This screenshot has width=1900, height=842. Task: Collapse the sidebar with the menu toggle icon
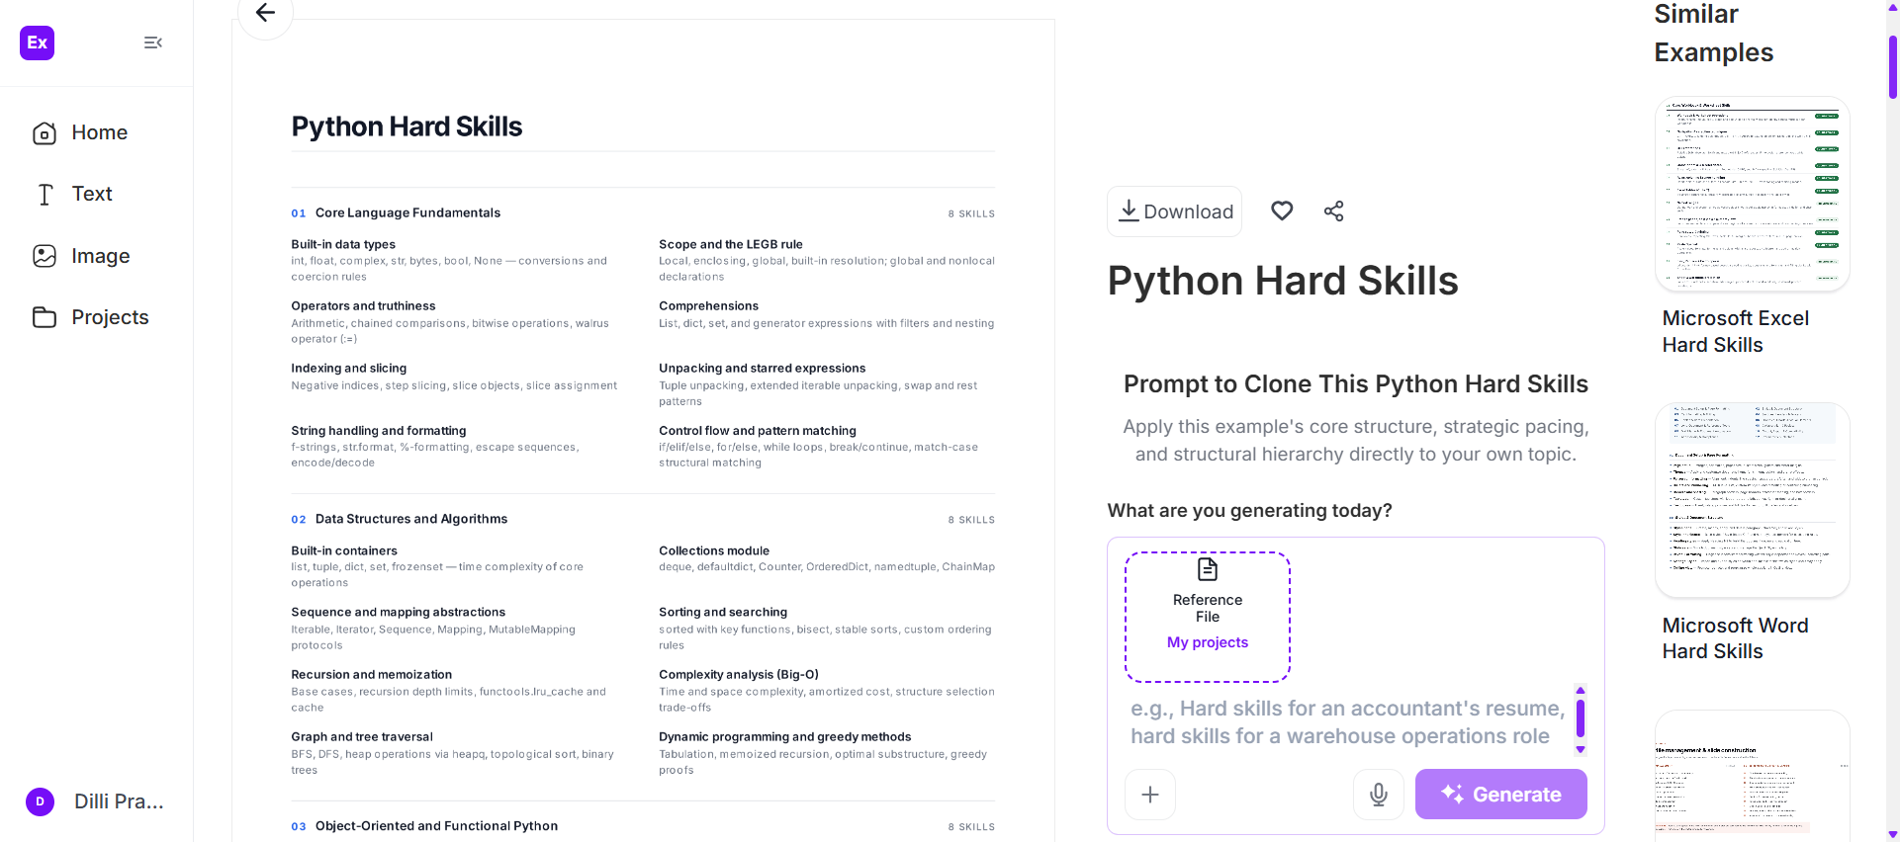click(x=153, y=42)
